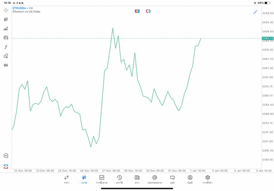Open the drawing objects shapes tool

point(6,56)
